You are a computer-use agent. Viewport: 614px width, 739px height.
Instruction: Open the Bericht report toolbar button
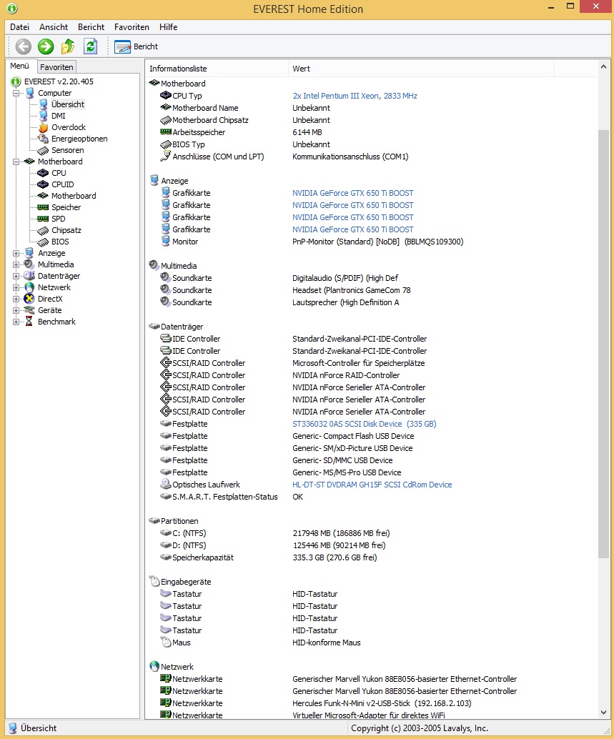(x=136, y=46)
